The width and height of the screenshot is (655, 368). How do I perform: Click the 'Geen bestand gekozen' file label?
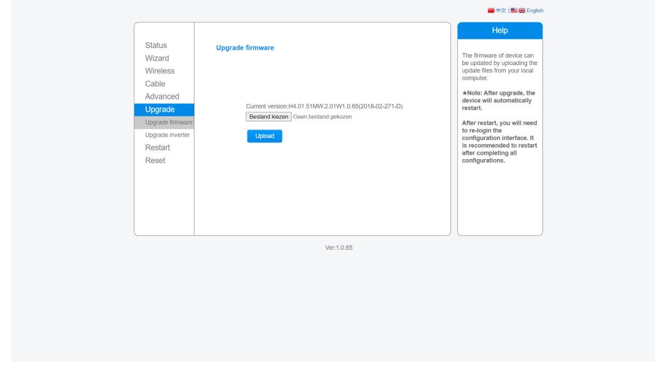322,117
